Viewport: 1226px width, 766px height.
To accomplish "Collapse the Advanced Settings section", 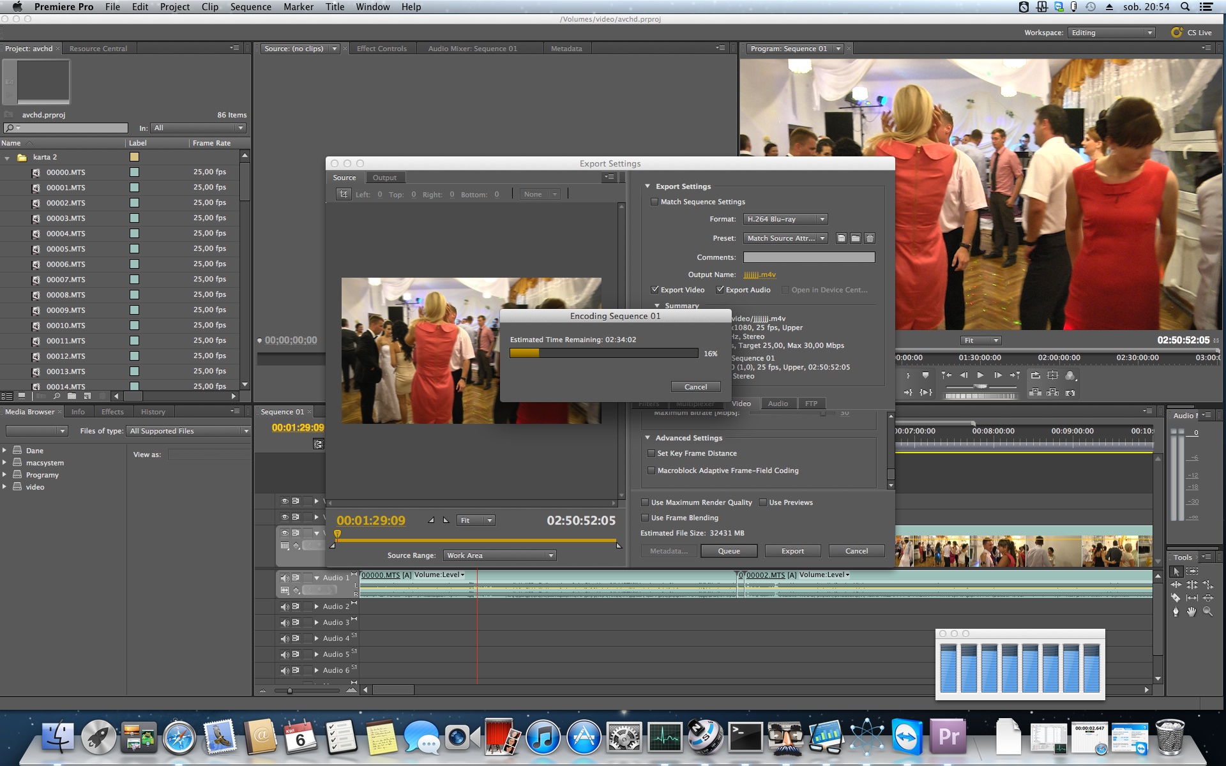I will pyautogui.click(x=647, y=438).
